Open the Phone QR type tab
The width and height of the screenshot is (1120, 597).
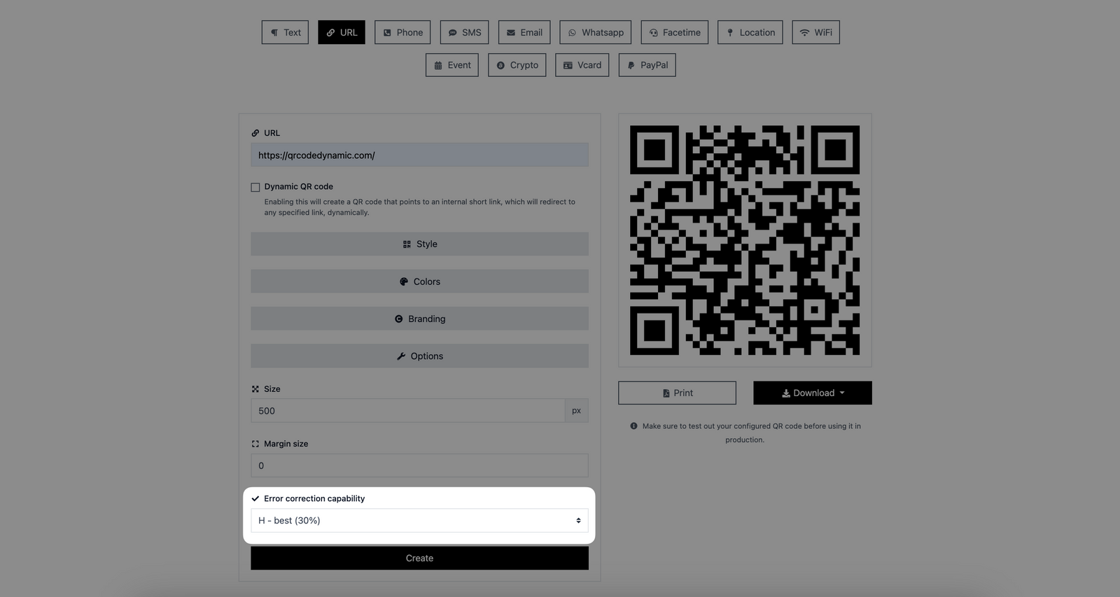402,32
